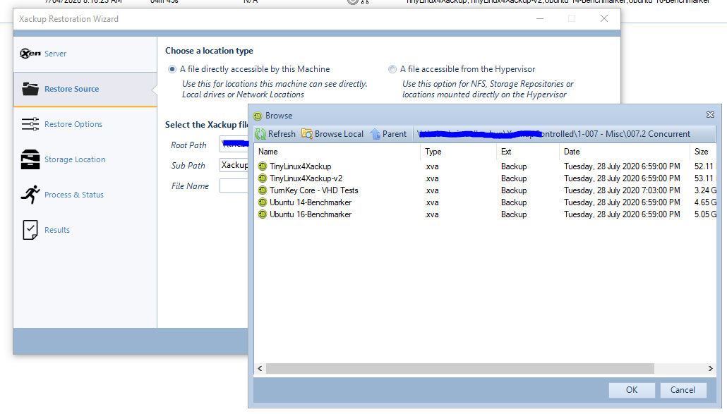Select 'A file accessible from the Hypervisor'
Image resolution: width=727 pixels, height=414 pixels.
392,69
